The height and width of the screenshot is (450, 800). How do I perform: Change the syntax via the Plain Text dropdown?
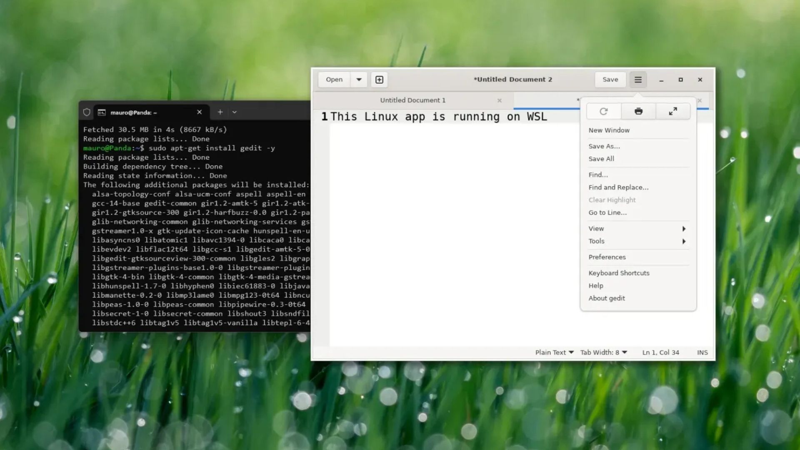point(554,352)
